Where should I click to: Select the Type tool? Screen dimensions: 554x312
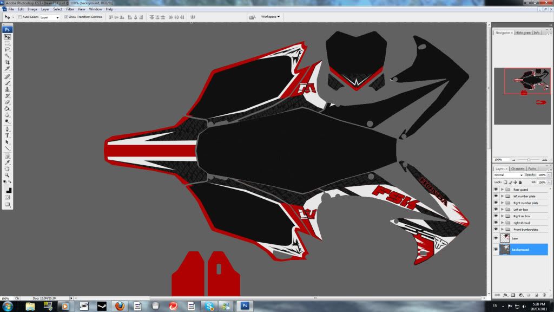tap(8, 135)
